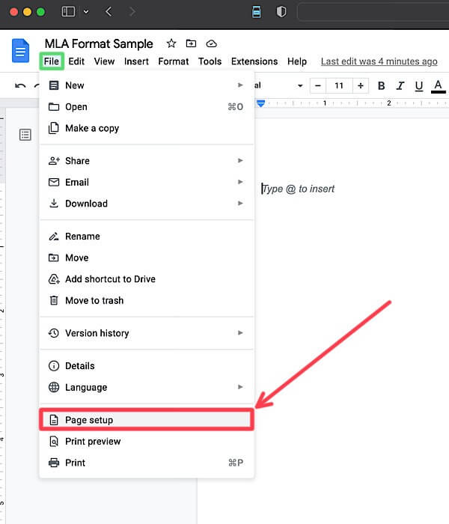
Task: Open the font family dropdown arrow
Action: pos(300,86)
